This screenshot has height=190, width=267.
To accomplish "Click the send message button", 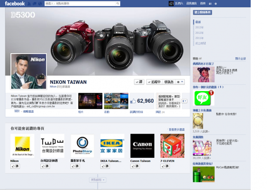I will [169, 82].
